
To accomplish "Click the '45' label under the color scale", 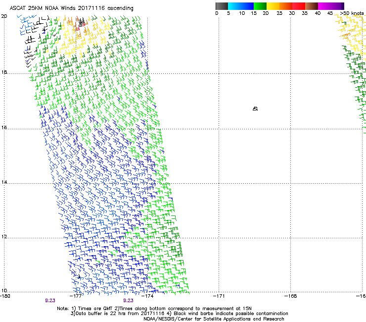I will point(330,13).
